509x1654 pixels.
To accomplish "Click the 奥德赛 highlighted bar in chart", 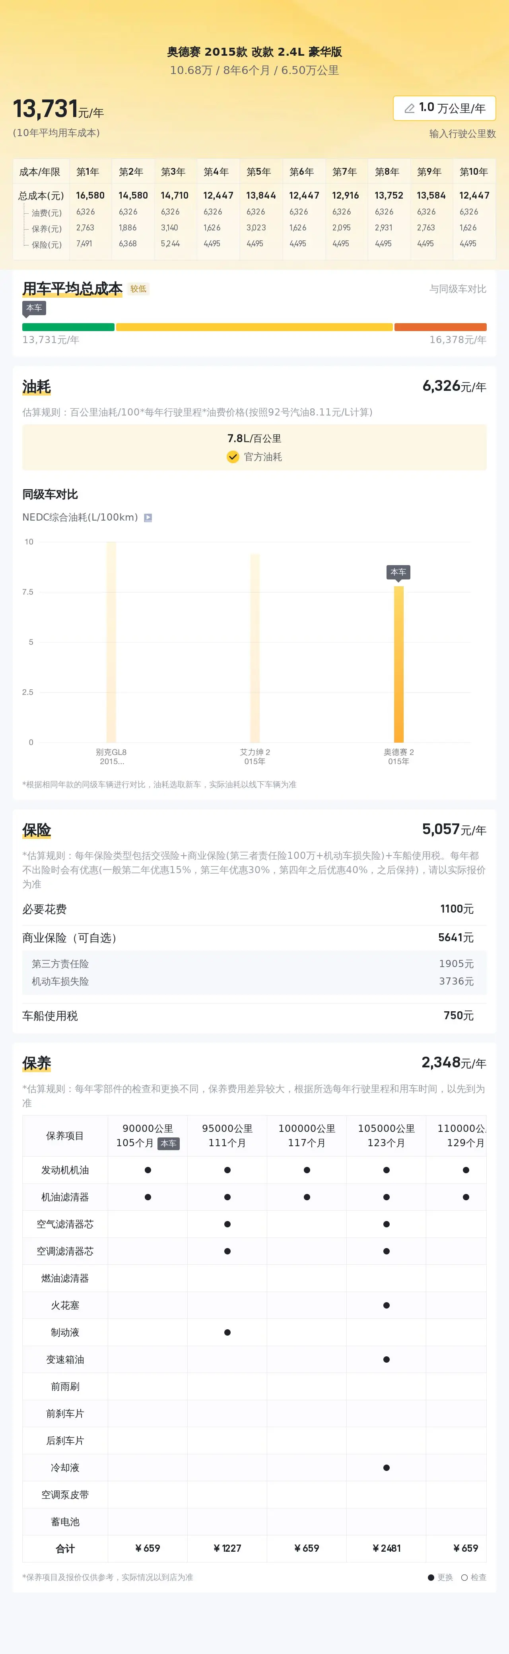I will (398, 664).
